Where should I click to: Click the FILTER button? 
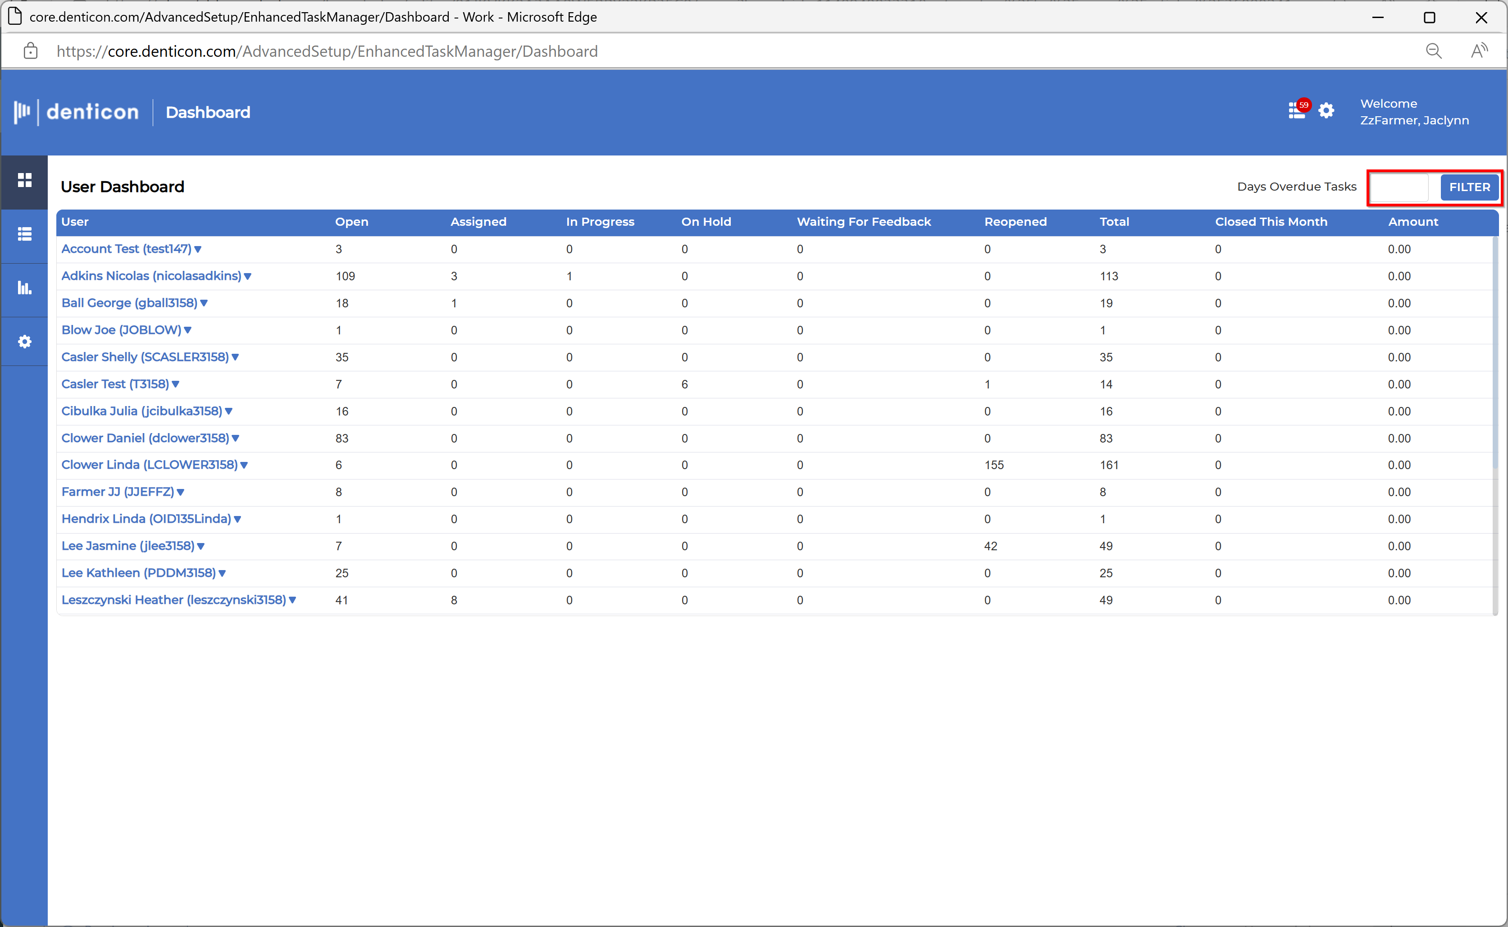1469,187
